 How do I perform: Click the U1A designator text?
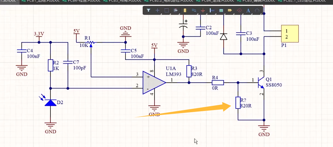[x=171, y=69]
